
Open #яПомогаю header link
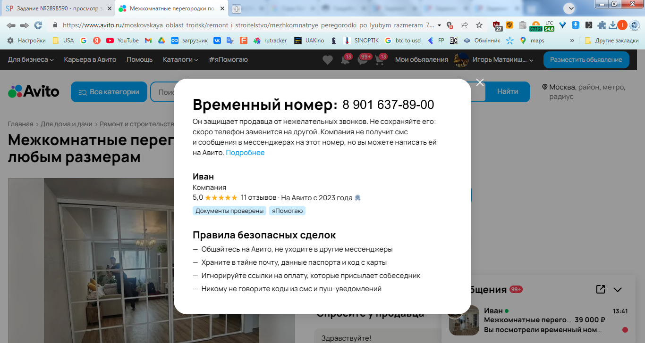[x=228, y=59]
